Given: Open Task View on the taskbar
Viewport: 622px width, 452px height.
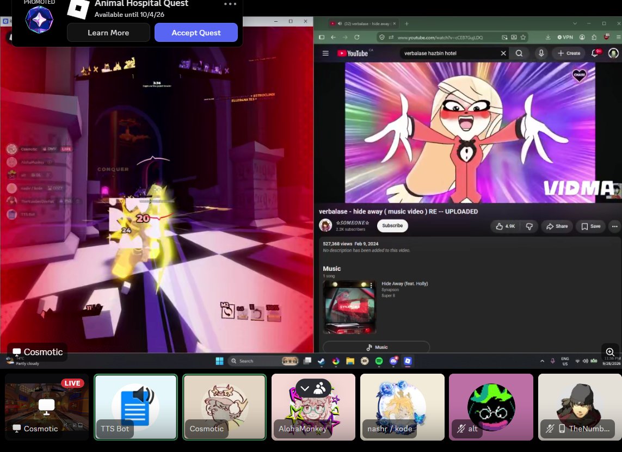Looking at the screenshot, I should [307, 361].
